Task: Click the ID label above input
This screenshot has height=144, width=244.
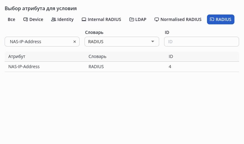Action: click(x=167, y=32)
